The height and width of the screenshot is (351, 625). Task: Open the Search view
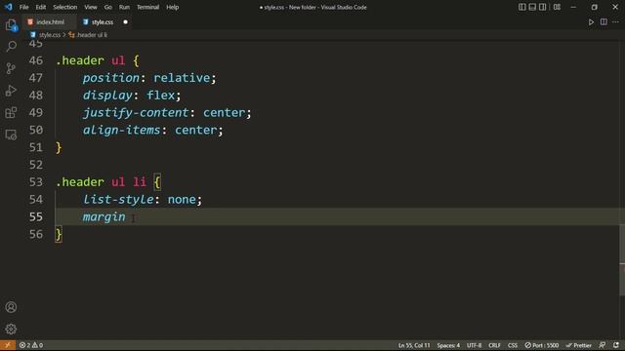[11, 47]
